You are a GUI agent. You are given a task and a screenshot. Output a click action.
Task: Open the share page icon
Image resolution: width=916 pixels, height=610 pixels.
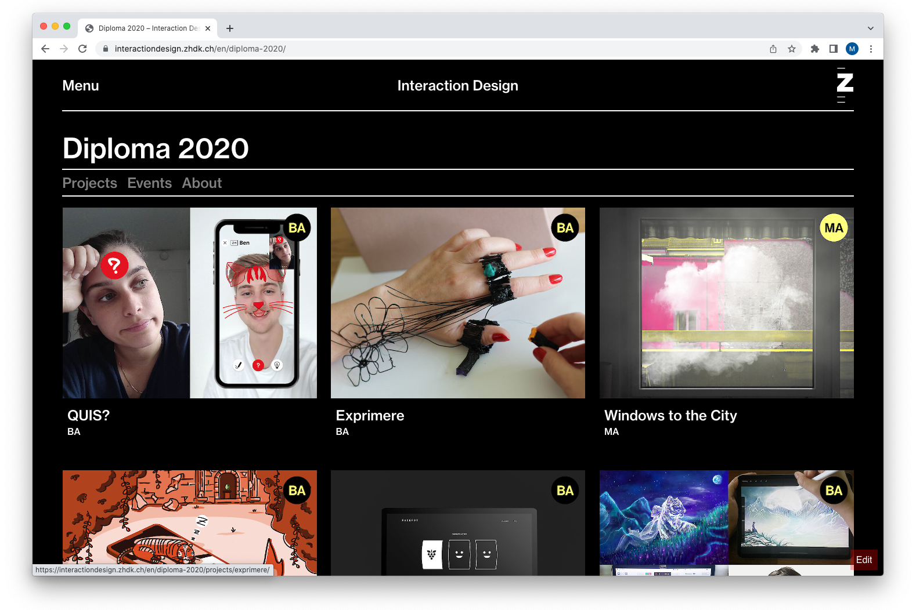click(773, 49)
